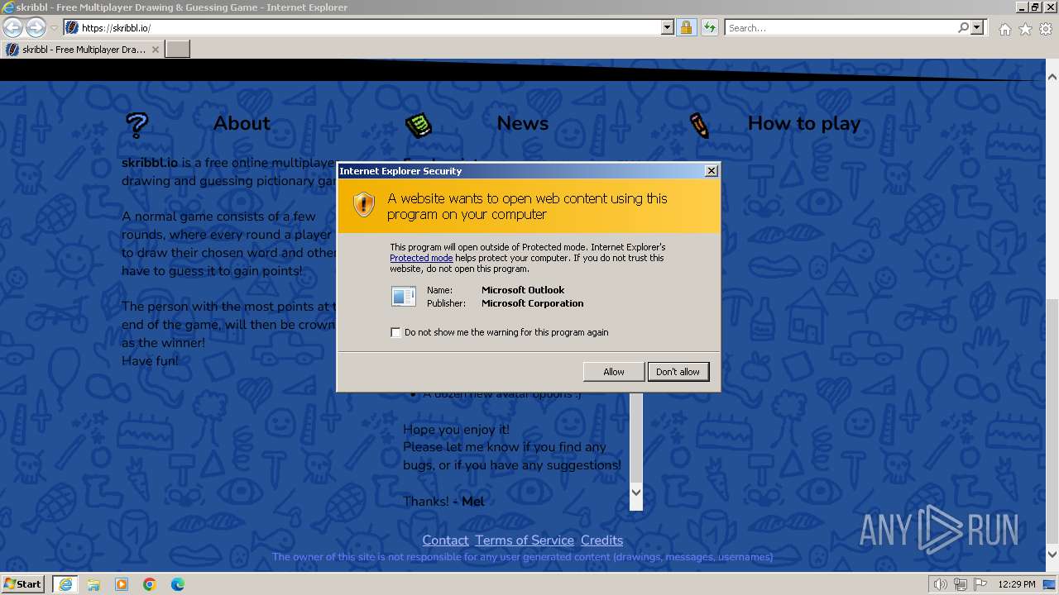This screenshot has width=1059, height=595.
Task: Click the How to play pencil icon
Action: (699, 125)
